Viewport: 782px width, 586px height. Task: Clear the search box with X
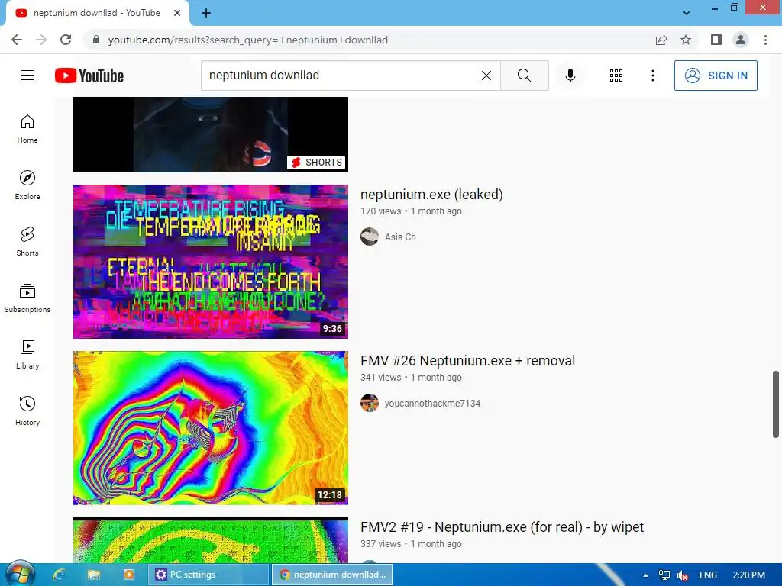click(x=486, y=76)
